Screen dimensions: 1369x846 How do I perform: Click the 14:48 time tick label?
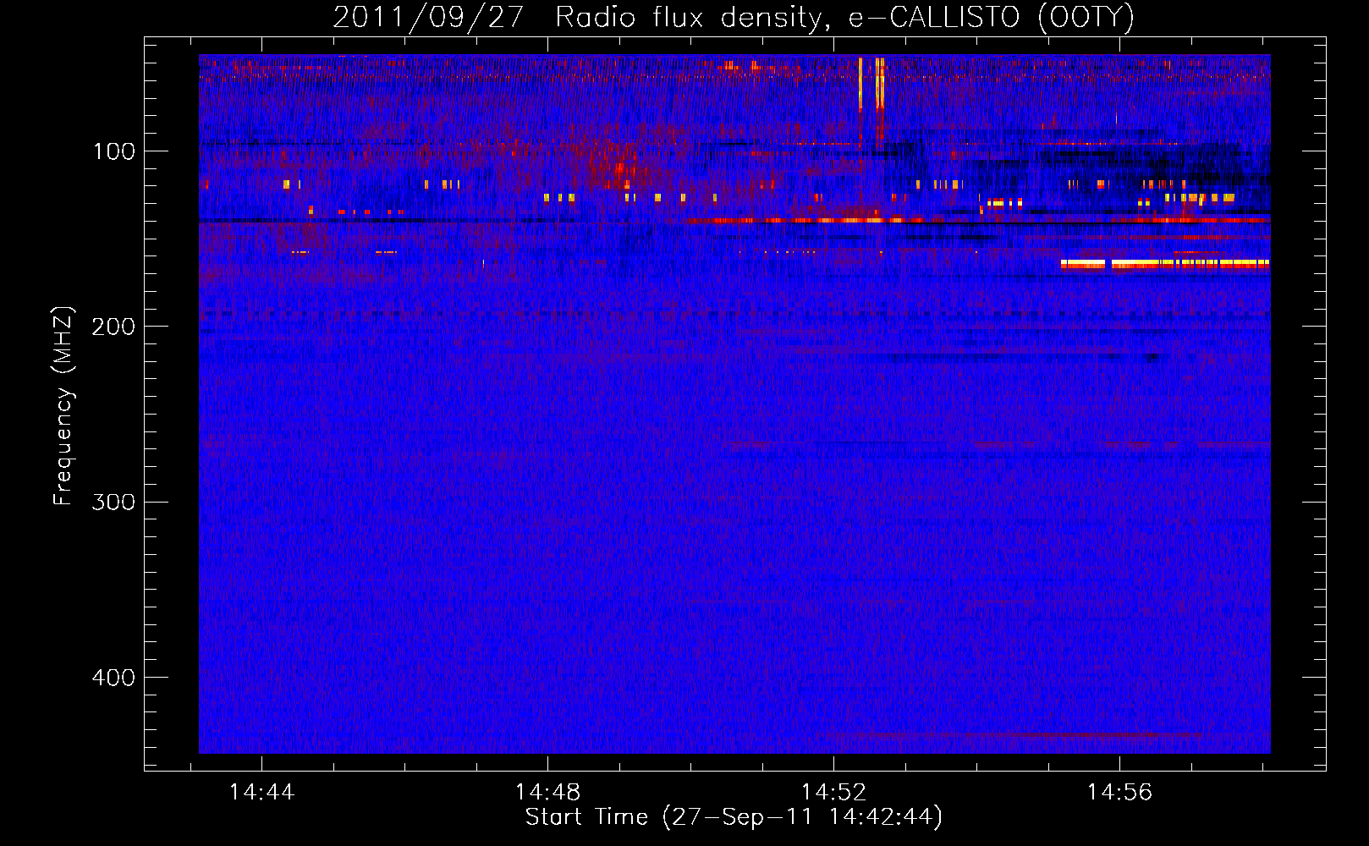pyautogui.click(x=547, y=792)
